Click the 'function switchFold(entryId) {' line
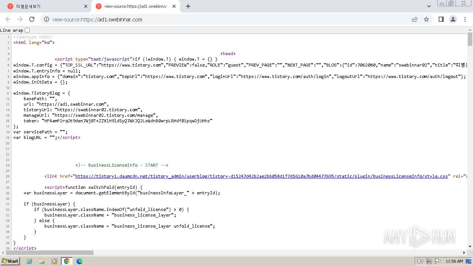Image resolution: width=473 pixels, height=266 pixels. point(93,187)
